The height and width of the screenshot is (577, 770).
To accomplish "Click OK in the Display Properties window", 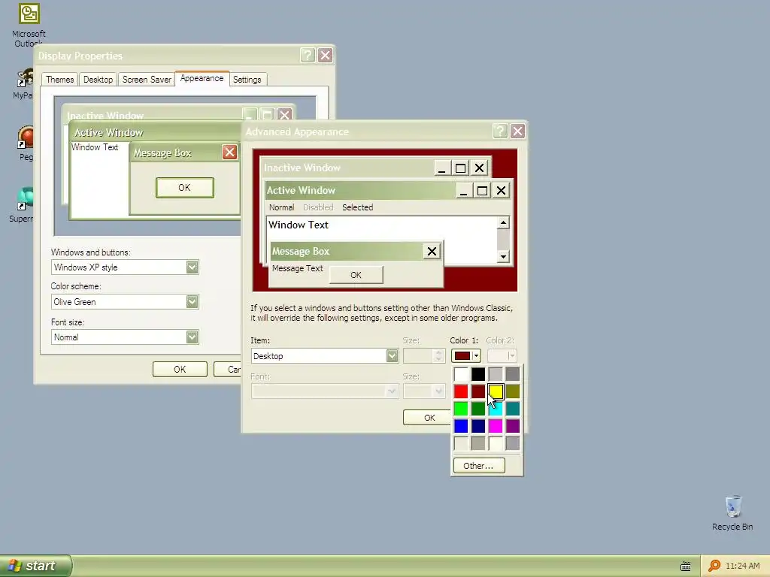I will tap(180, 370).
